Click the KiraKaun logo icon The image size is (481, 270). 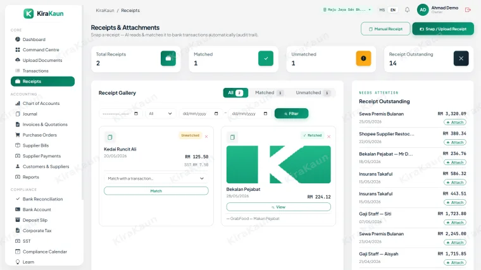coord(28,13)
